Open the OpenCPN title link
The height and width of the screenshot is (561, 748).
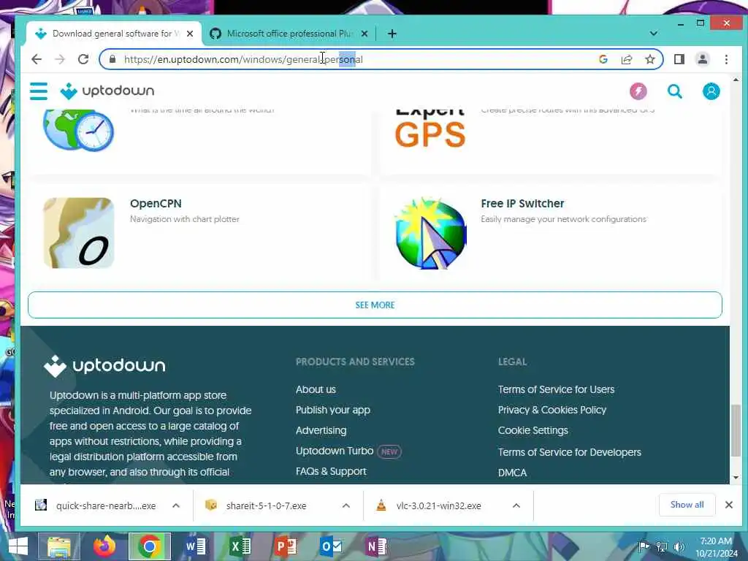[x=156, y=204]
